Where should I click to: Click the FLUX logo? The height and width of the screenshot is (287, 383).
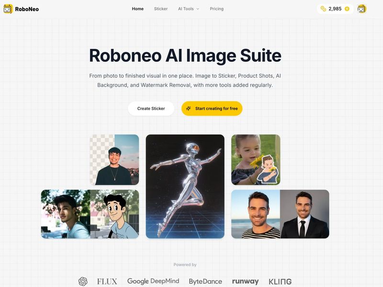107,281
